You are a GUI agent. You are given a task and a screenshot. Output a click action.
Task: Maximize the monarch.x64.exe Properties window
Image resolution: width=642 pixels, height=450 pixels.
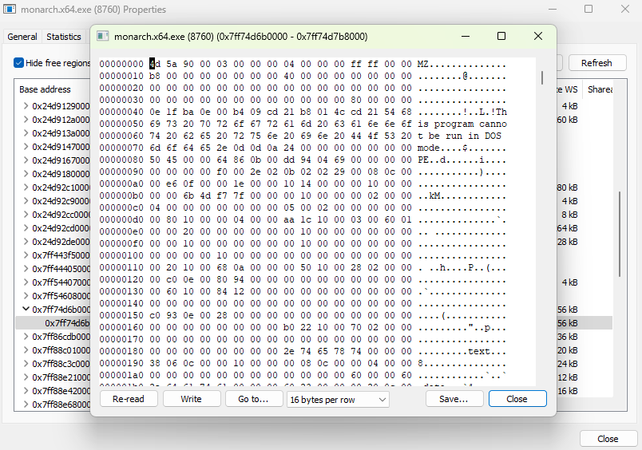tap(588, 10)
